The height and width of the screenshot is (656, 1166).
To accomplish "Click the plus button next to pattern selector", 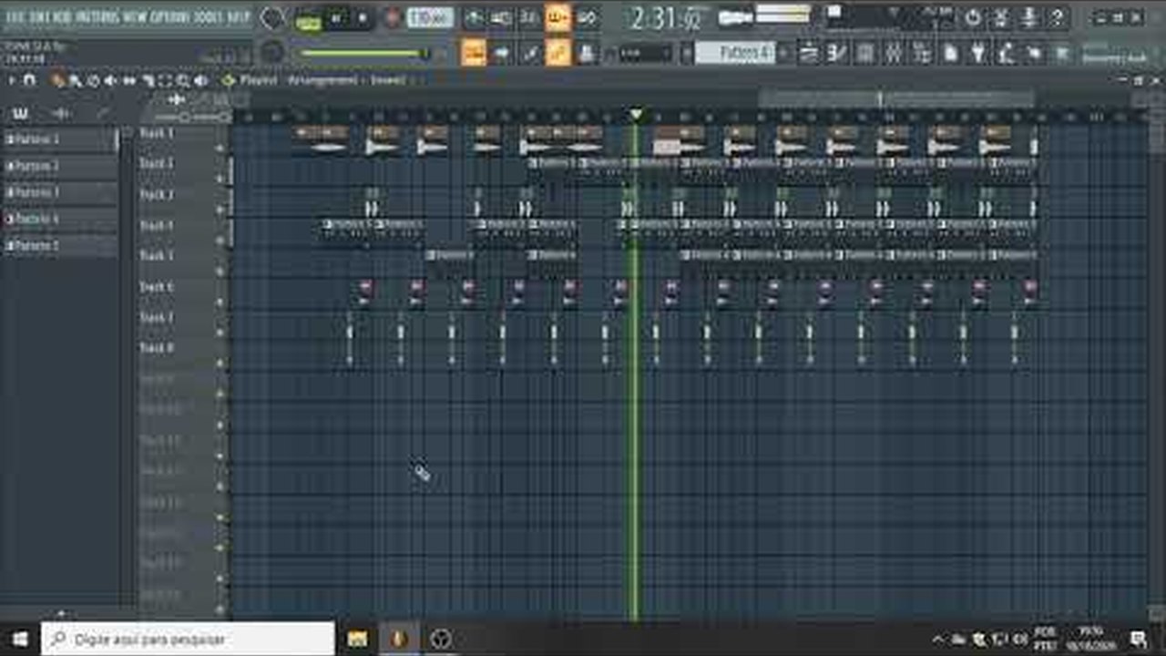I will (784, 53).
